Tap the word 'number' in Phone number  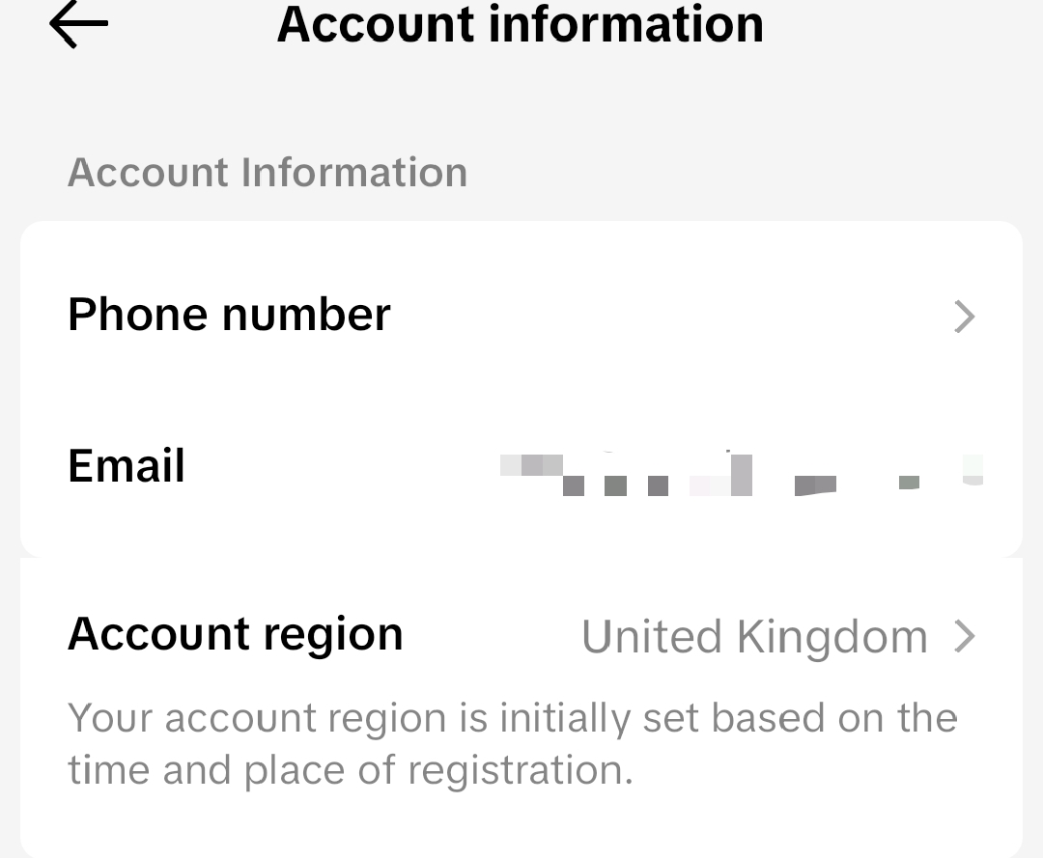pos(305,315)
